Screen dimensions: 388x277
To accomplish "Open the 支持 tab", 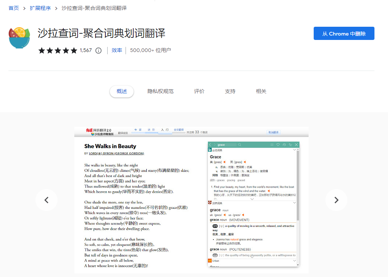I will (230, 92).
